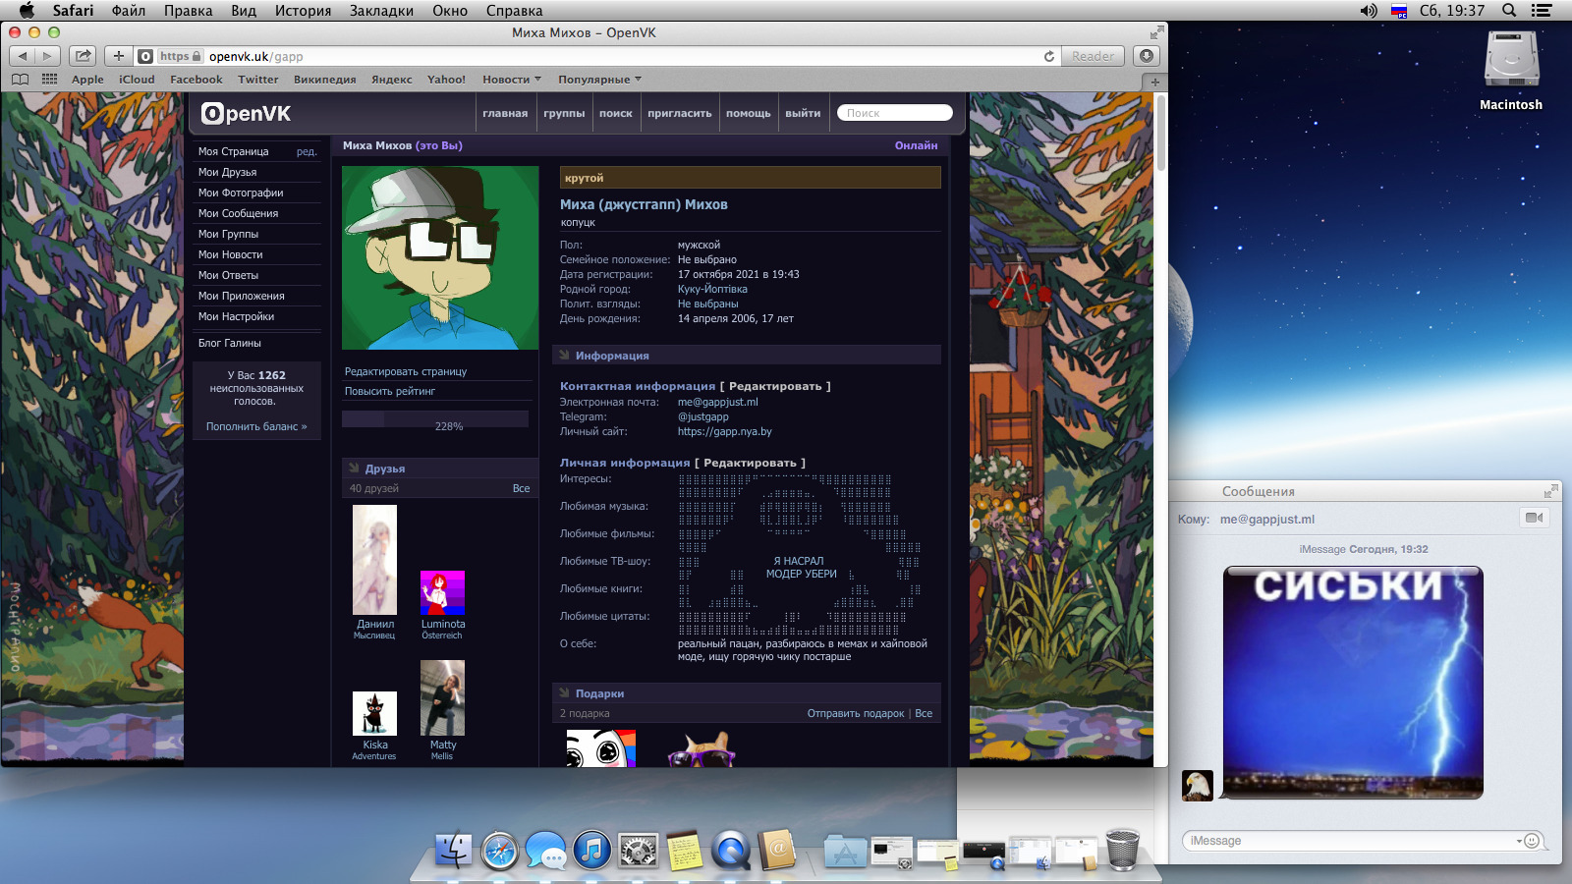This screenshot has width=1572, height=884.
Task: Click the OpenVK Поиск search field
Action: [x=895, y=113]
